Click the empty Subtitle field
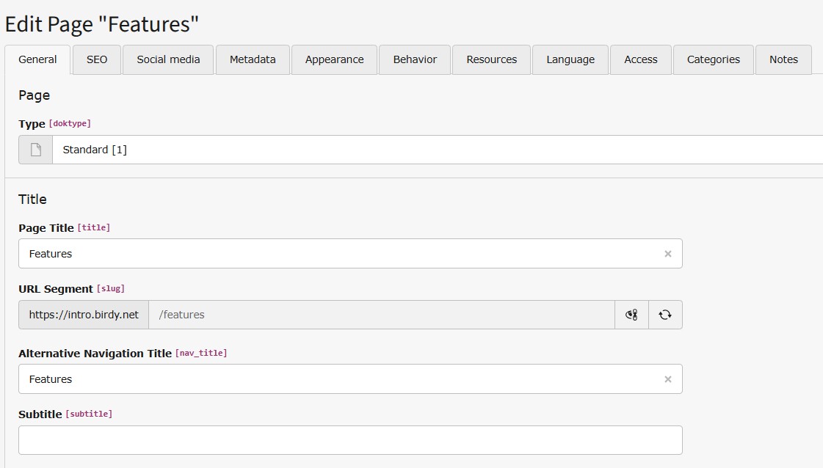823x468 pixels. (350, 440)
